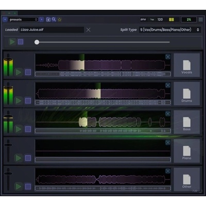Click the Bass file export icon
Image resolution: width=206 pixels, height=206 pixels.
click(x=187, y=122)
